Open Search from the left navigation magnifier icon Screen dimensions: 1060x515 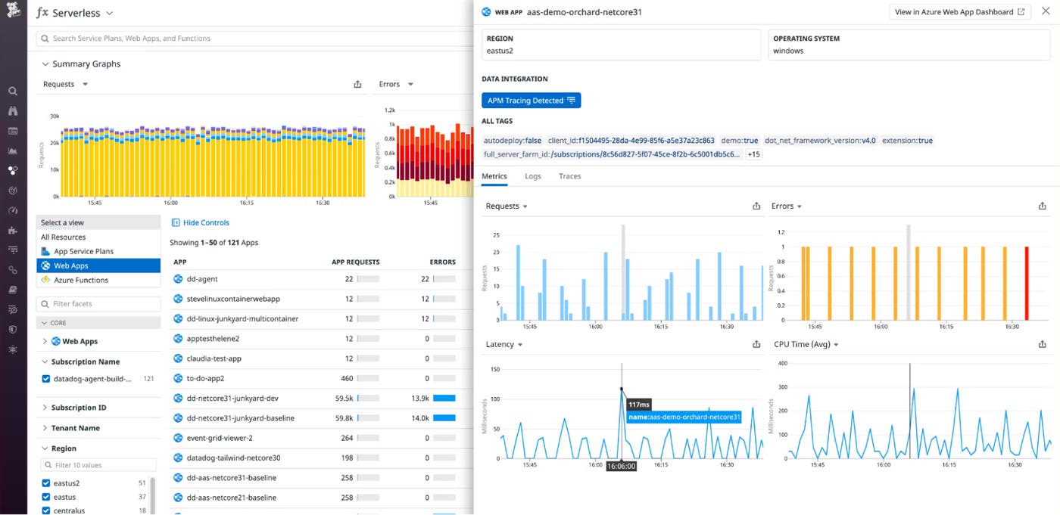pos(13,90)
